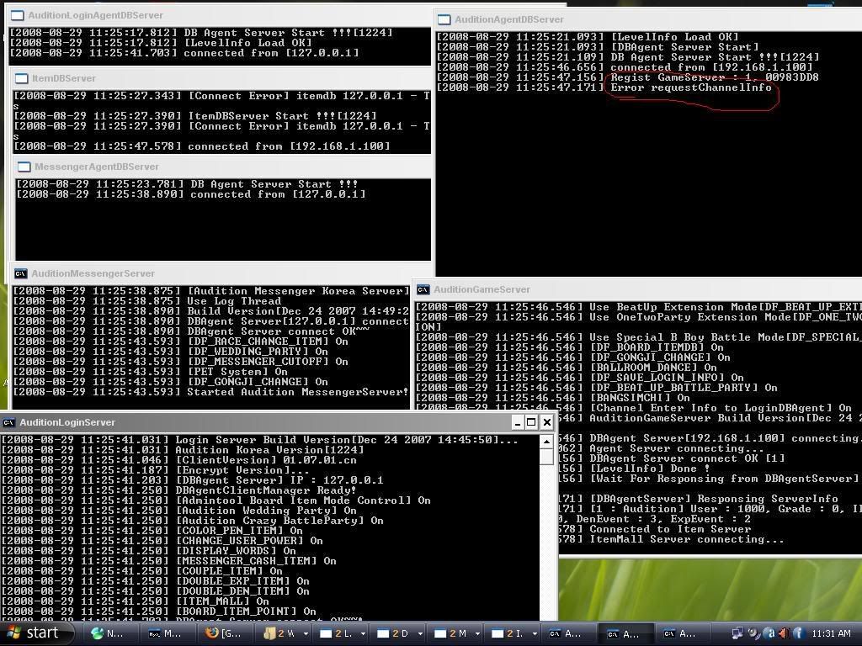Click the AuditionGameServer title bar icon
The width and height of the screenshot is (862, 646).
[x=423, y=289]
